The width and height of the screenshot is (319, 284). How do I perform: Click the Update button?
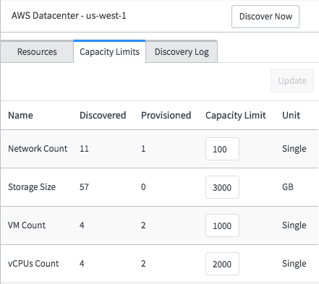[292, 81]
